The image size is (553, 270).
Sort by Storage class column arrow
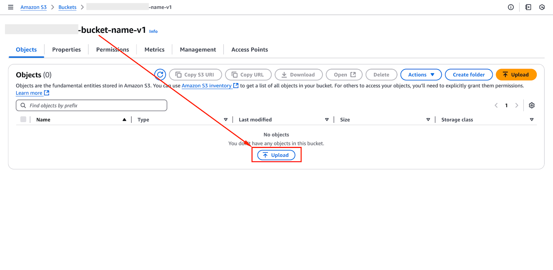(532, 120)
